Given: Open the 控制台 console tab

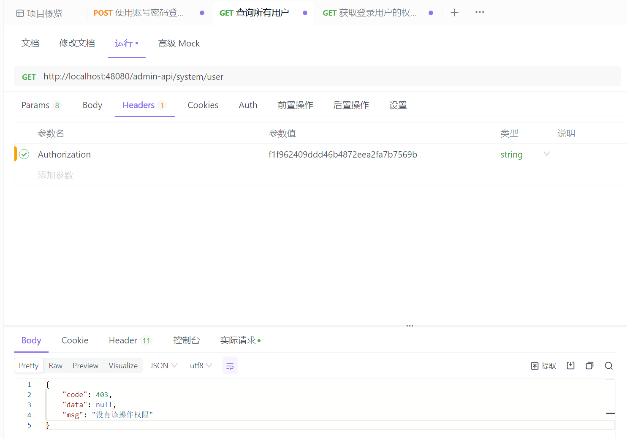Looking at the screenshot, I should point(186,340).
